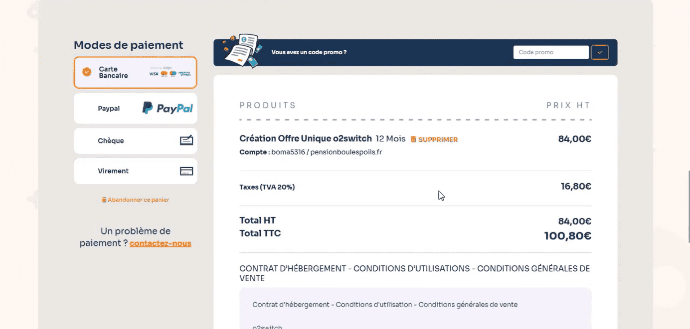Click the 'Création Offre Unique o2switch' product name
Image resolution: width=690 pixels, height=329 pixels.
tap(306, 139)
